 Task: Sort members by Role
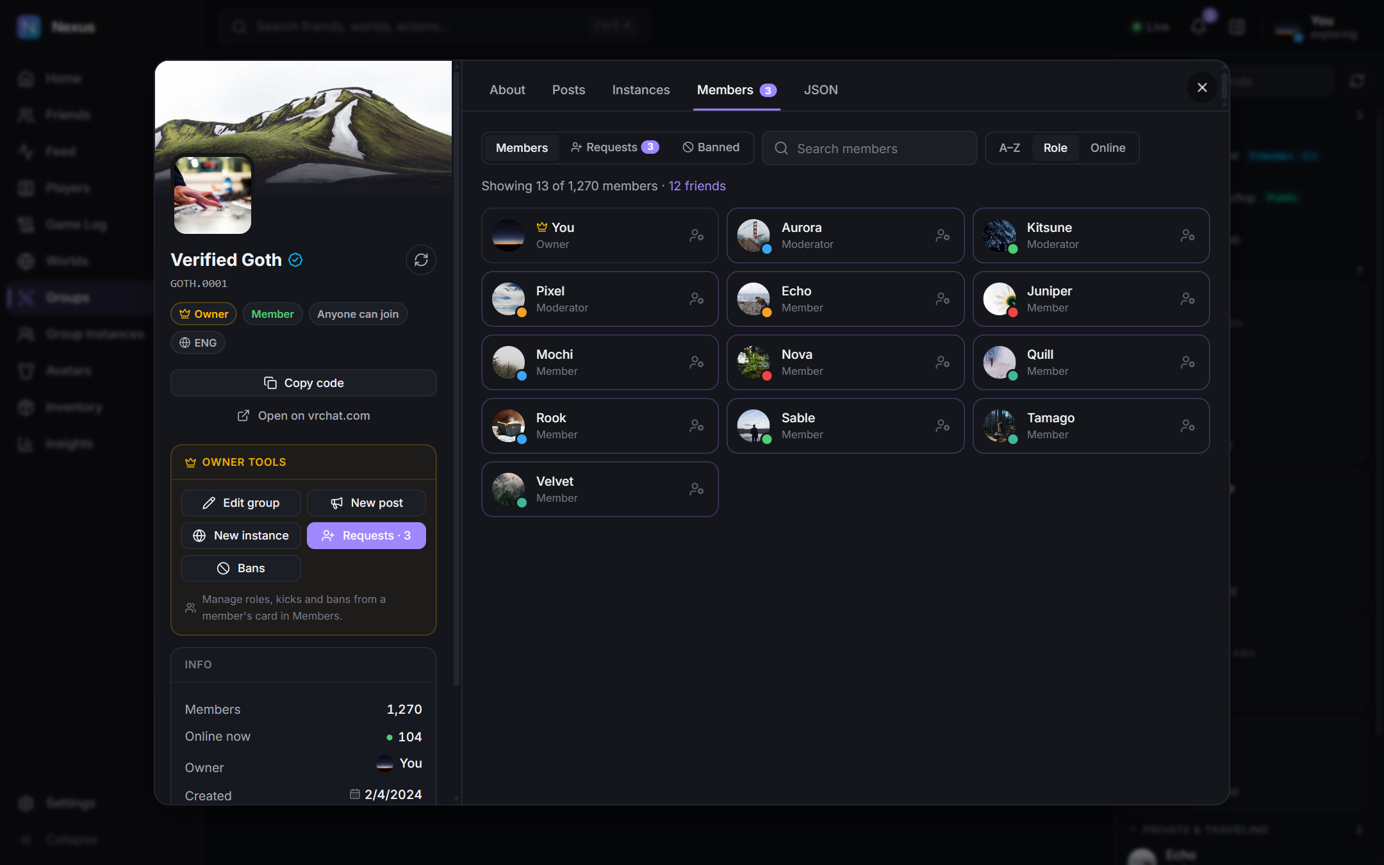pos(1055,148)
